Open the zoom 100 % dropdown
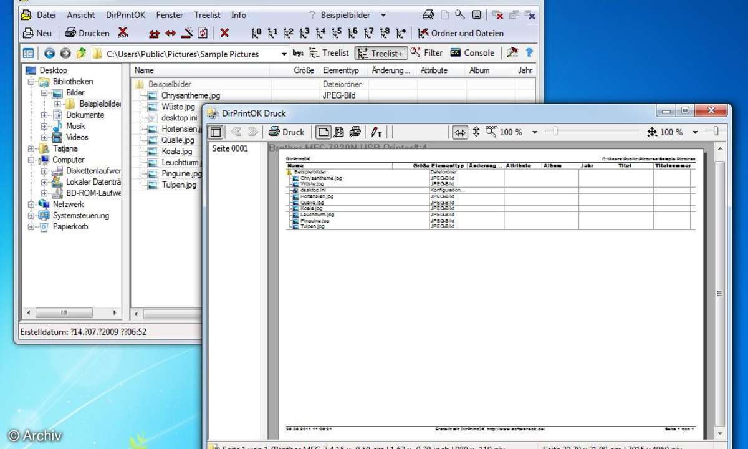 (535, 132)
